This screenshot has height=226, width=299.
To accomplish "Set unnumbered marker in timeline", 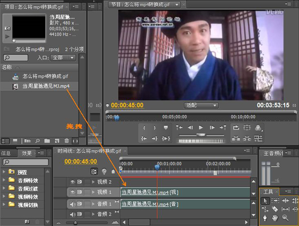I will click(x=113, y=172).
